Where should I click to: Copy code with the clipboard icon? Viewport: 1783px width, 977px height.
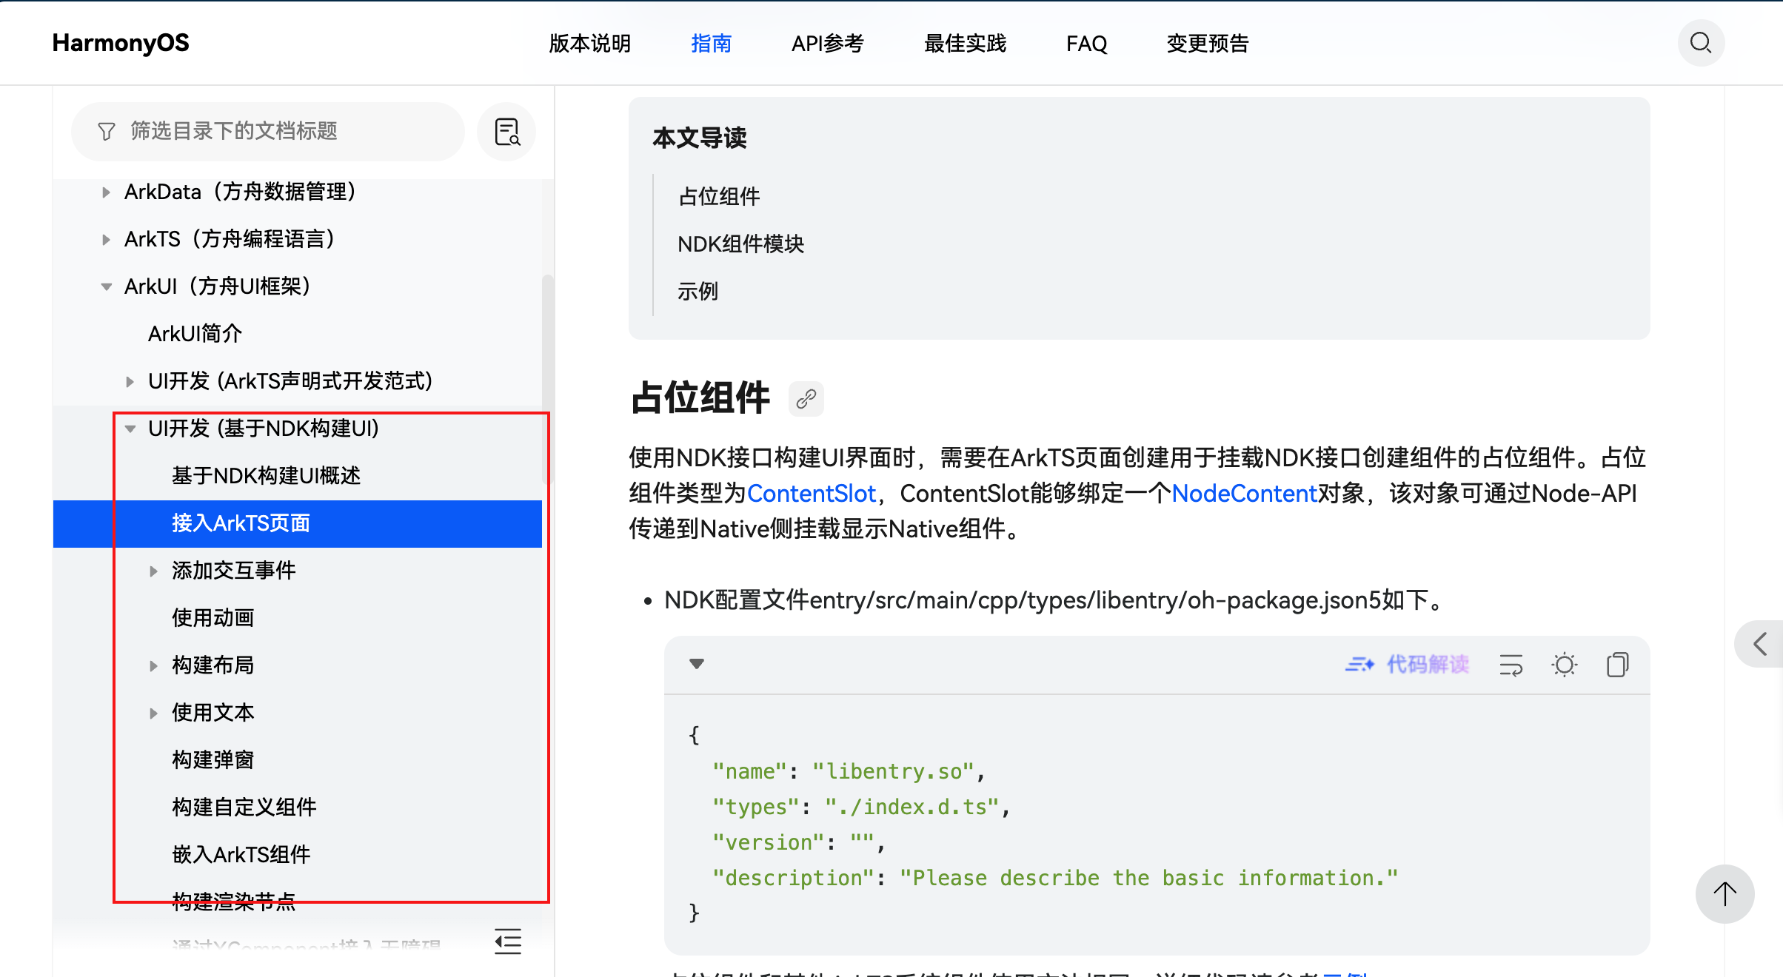click(x=1617, y=665)
